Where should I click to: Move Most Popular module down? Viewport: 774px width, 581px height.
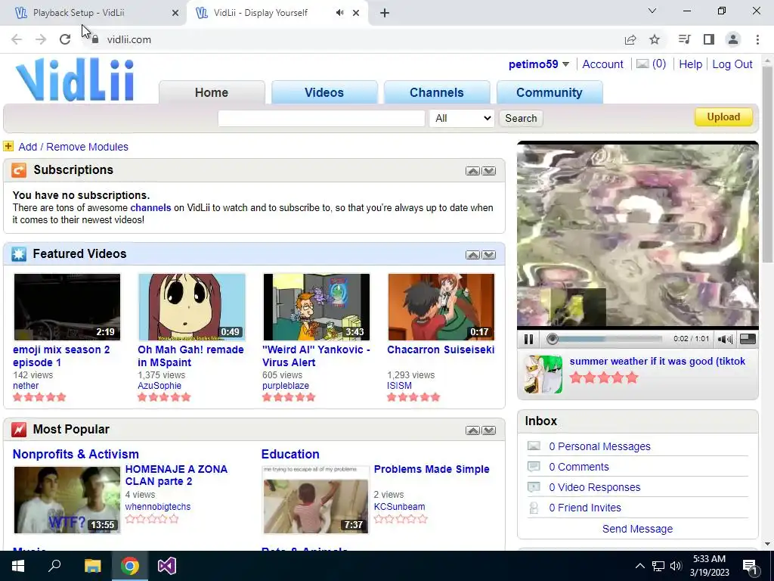point(489,430)
